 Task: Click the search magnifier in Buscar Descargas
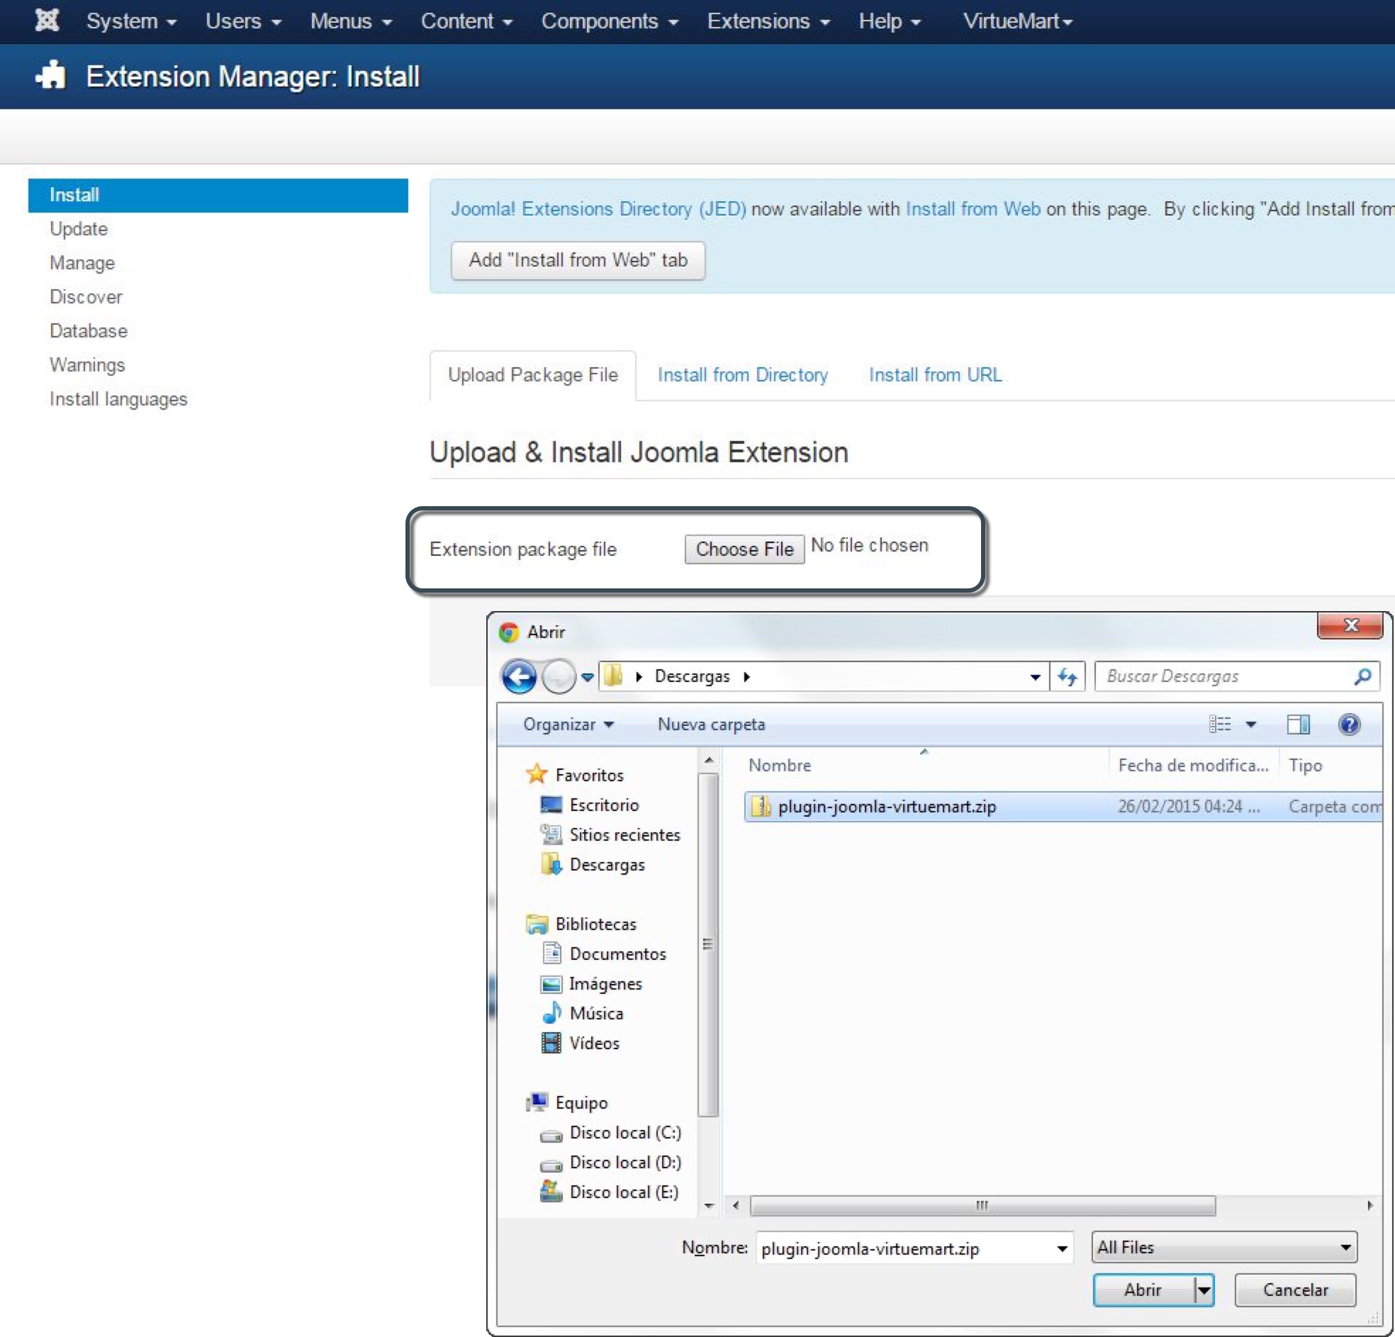coord(1362,676)
